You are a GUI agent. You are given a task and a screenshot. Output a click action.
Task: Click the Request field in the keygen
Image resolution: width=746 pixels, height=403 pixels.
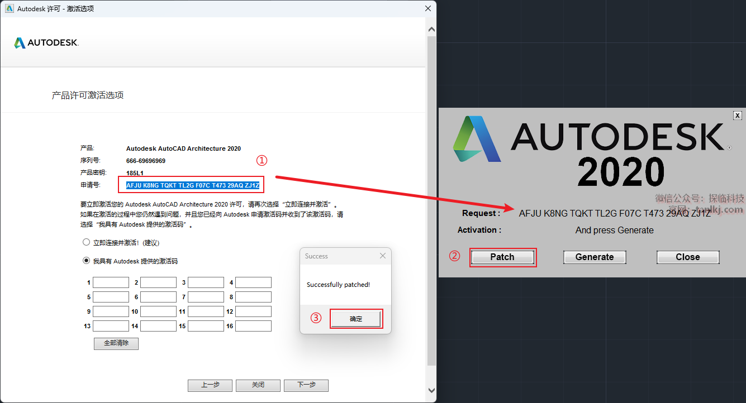tap(615, 213)
